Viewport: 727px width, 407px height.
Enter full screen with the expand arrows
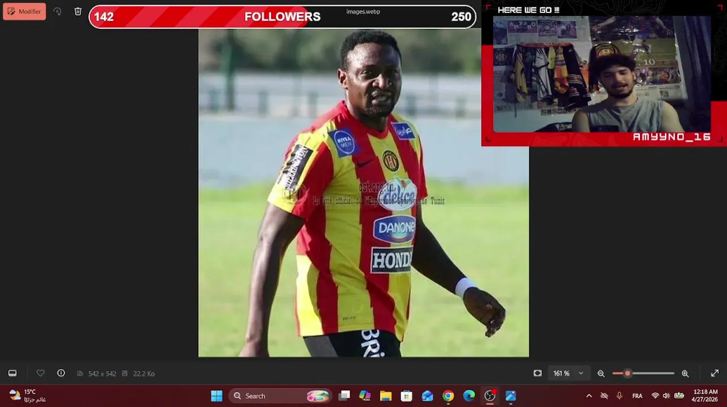tap(715, 373)
